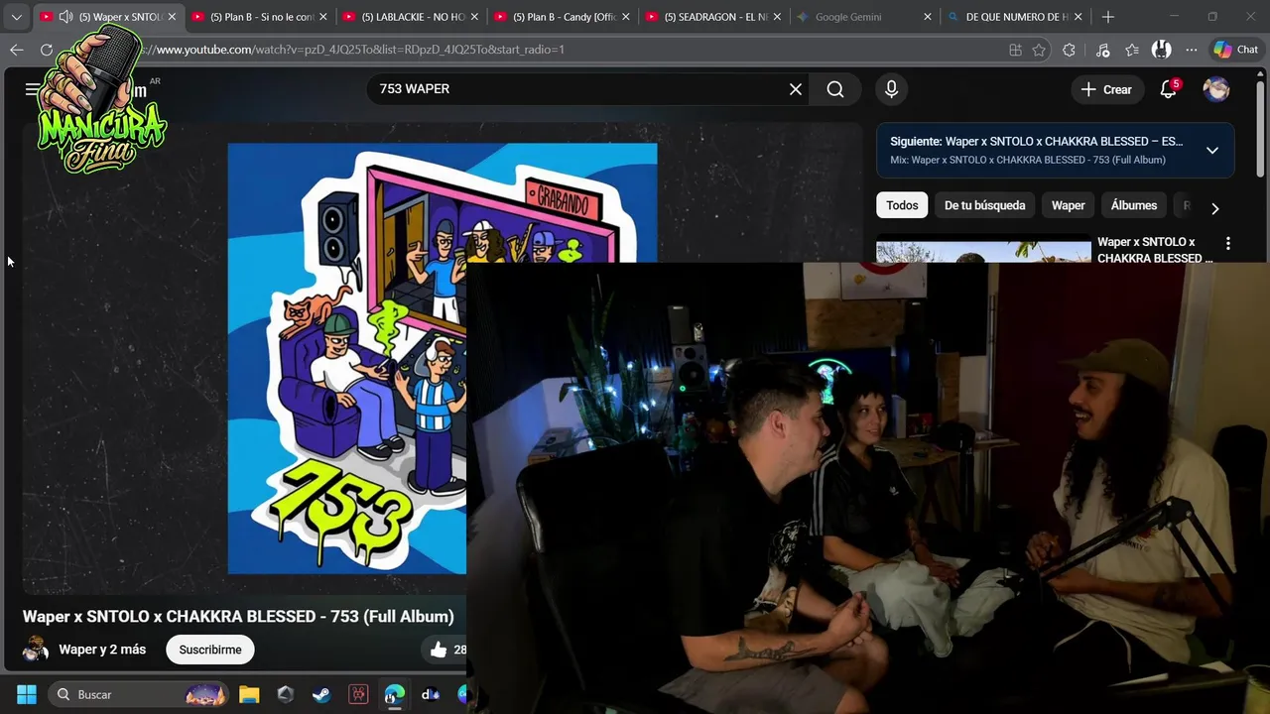Open suggested Waper x SNTOLO x CHAKKRA video title
The height and width of the screenshot is (714, 1270).
click(1155, 250)
